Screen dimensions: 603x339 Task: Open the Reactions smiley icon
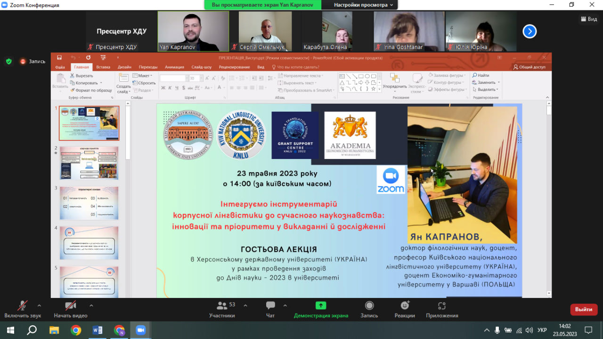[x=405, y=306]
